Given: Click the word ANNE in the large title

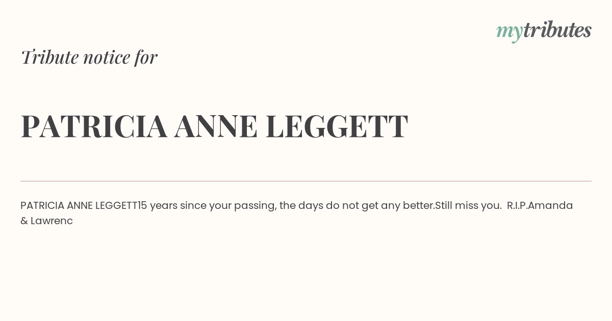Looking at the screenshot, I should click(x=216, y=126).
